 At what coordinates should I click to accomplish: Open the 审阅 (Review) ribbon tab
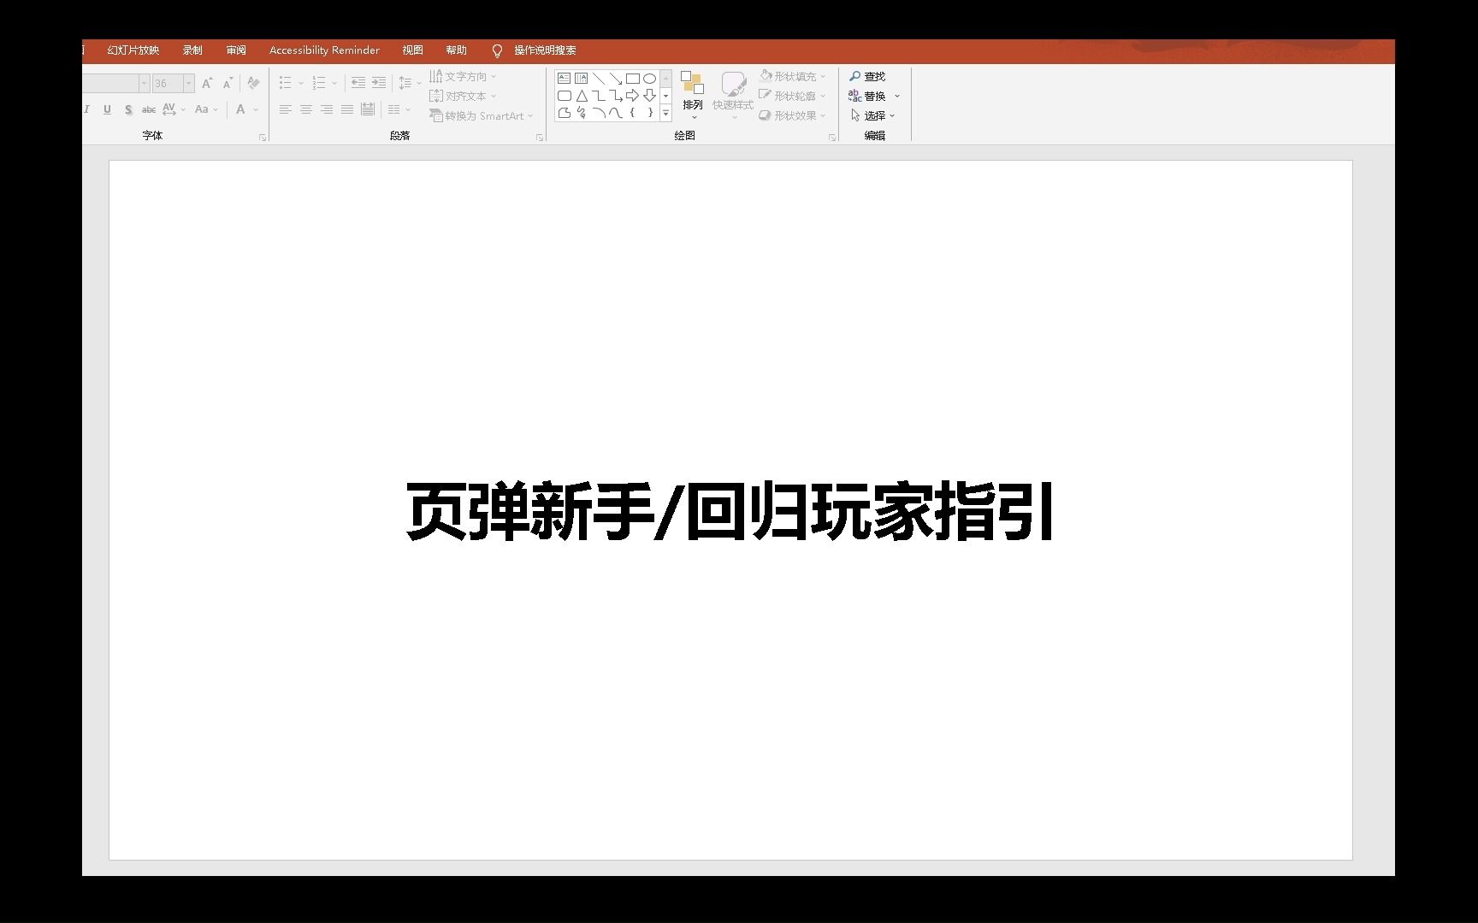pyautogui.click(x=236, y=50)
